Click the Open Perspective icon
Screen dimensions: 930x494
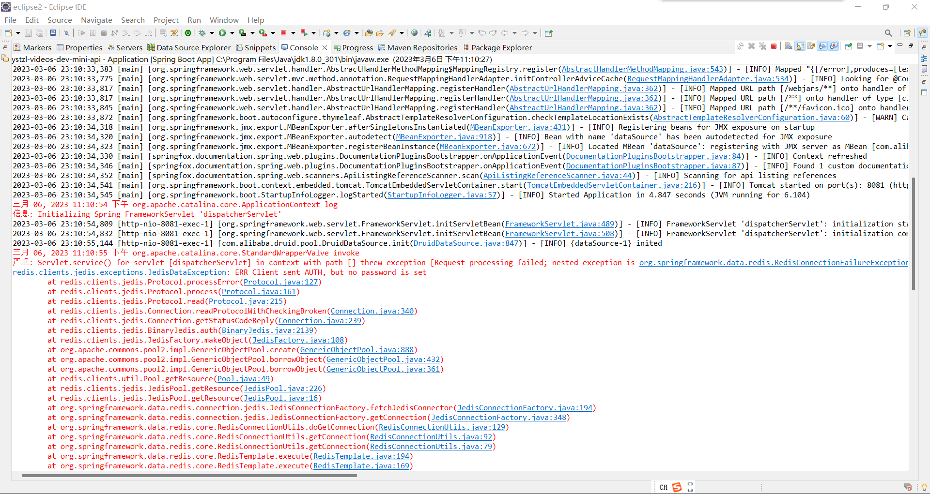[907, 33]
